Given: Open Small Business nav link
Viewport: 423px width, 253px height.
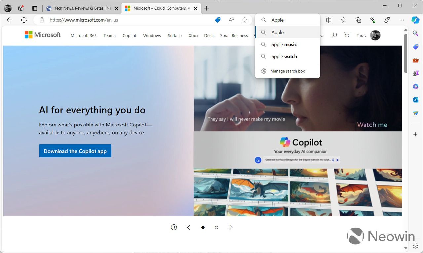Looking at the screenshot, I should (234, 36).
